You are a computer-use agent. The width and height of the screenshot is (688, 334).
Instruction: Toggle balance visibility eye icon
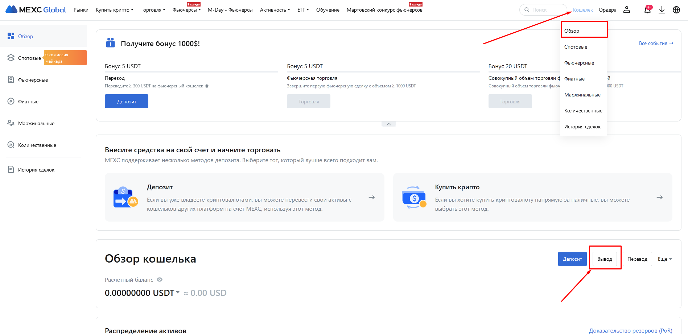click(x=160, y=280)
